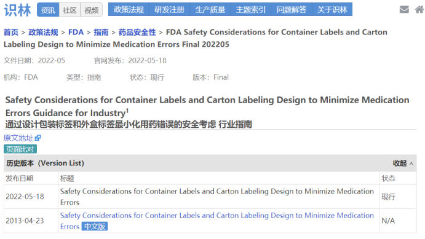425x239 pixels.
Task: Open 原文地址 external link icon
Action: click(38, 138)
